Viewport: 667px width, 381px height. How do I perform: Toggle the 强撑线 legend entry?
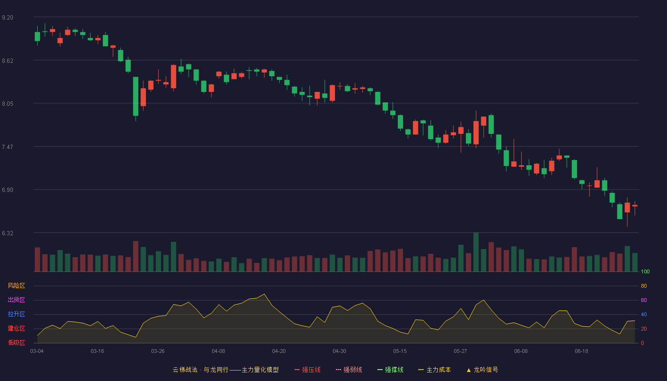coord(390,370)
